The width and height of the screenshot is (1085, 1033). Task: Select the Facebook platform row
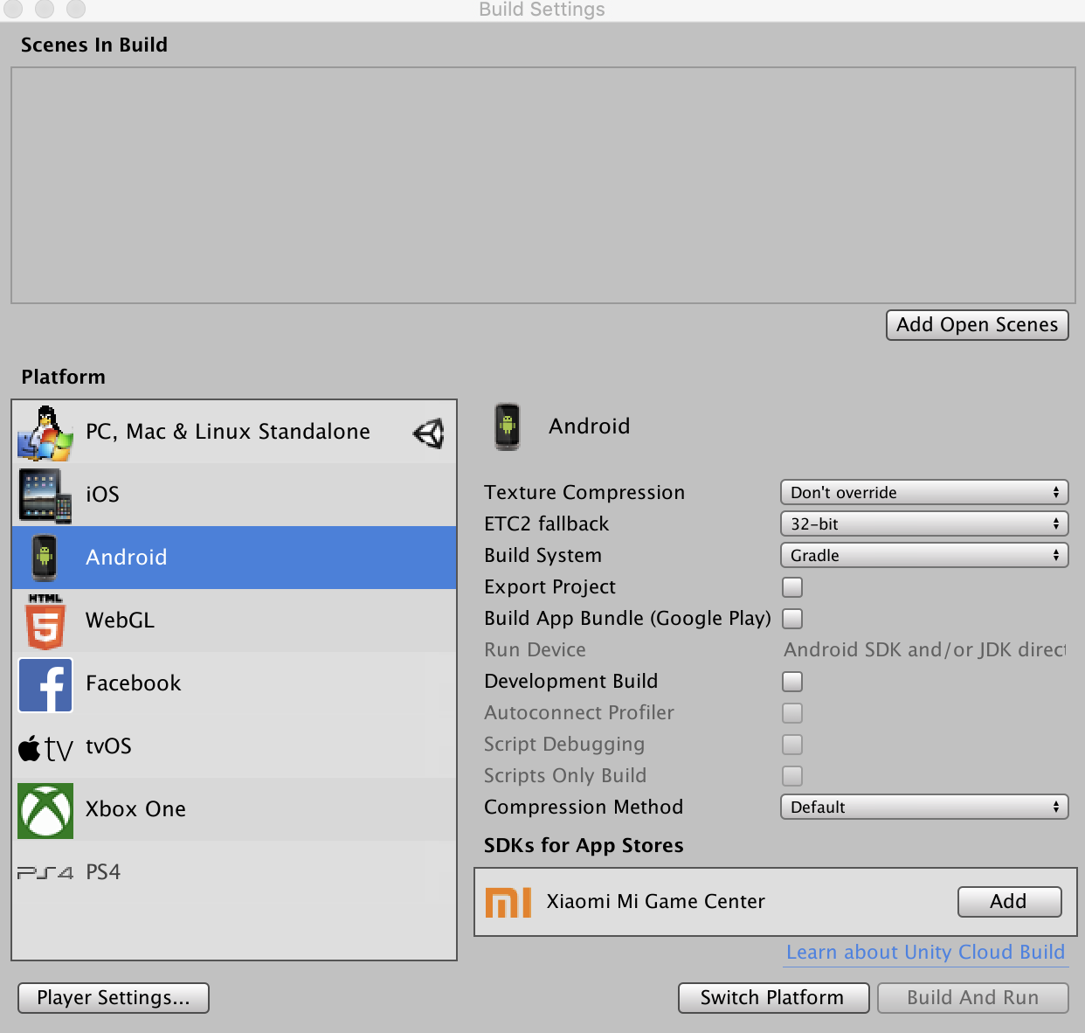click(234, 683)
